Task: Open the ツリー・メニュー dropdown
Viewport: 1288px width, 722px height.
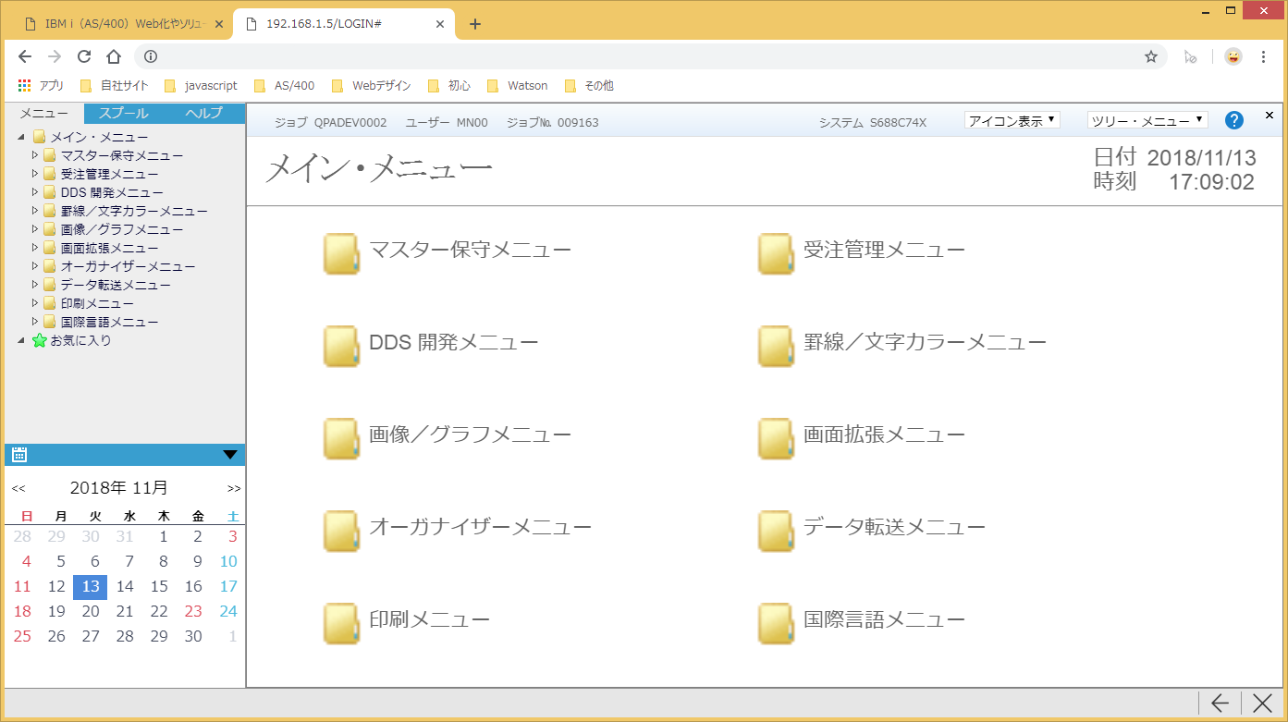Action: coord(1147,120)
